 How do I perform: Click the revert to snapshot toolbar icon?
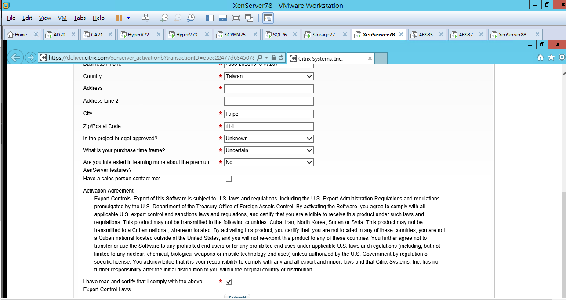pos(178,18)
